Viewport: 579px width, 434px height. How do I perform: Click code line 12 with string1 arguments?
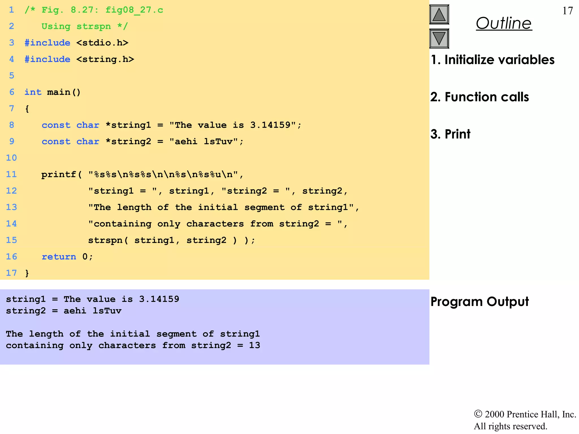[218, 191]
